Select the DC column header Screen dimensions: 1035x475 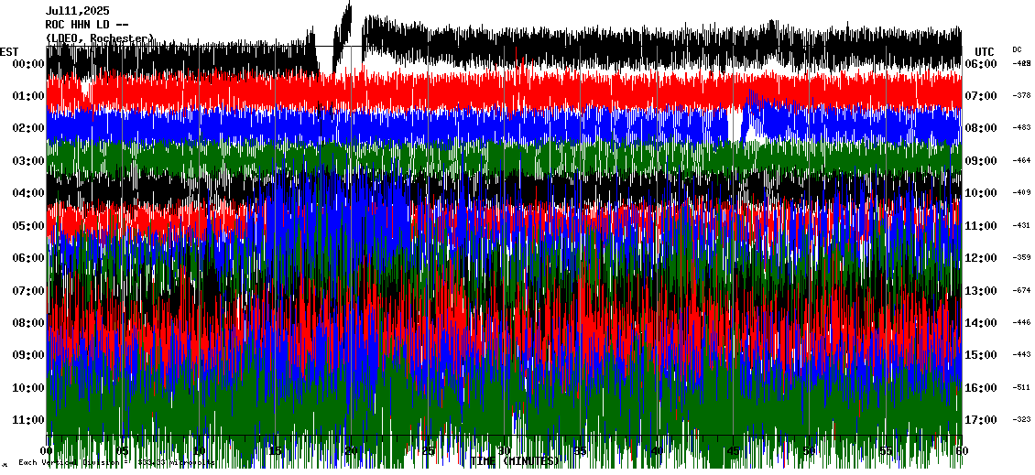tap(1017, 49)
